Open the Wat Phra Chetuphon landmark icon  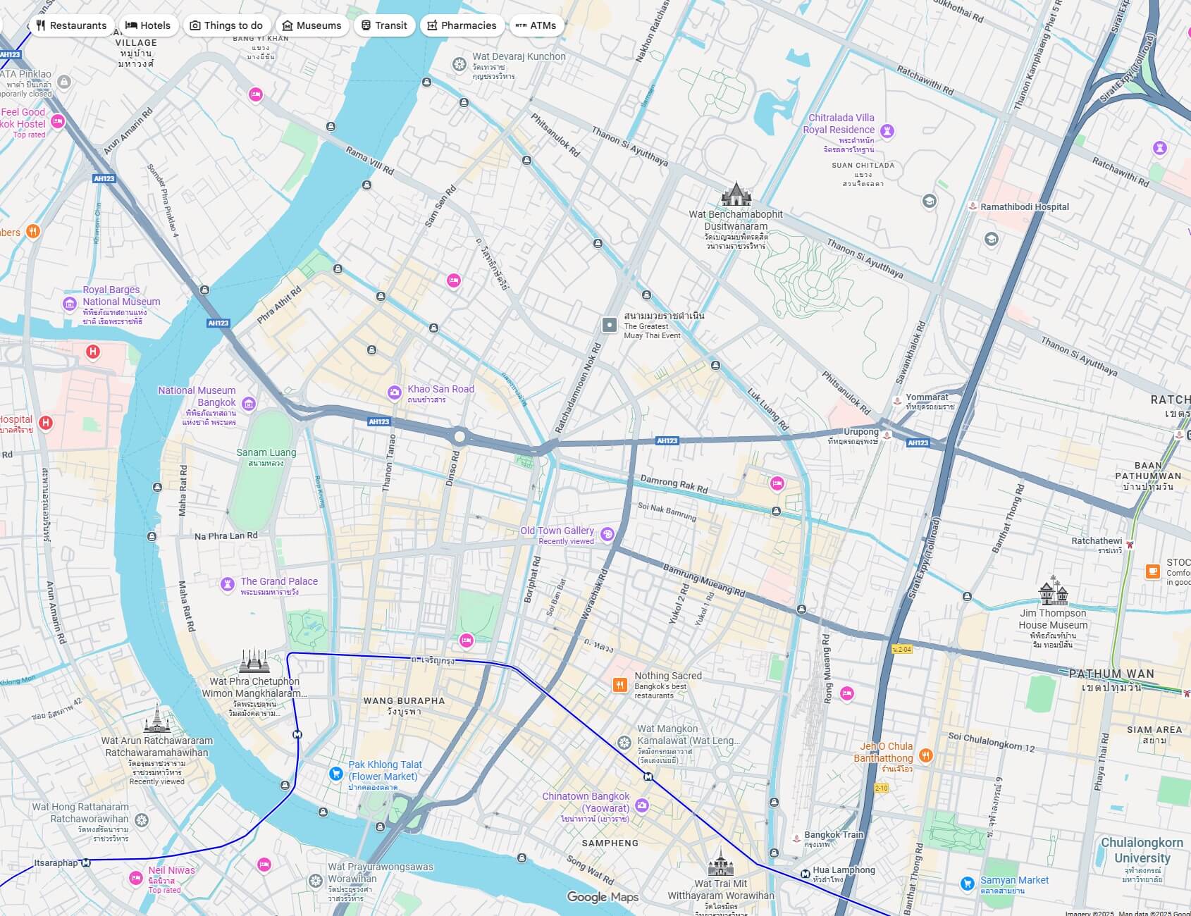coord(254,661)
